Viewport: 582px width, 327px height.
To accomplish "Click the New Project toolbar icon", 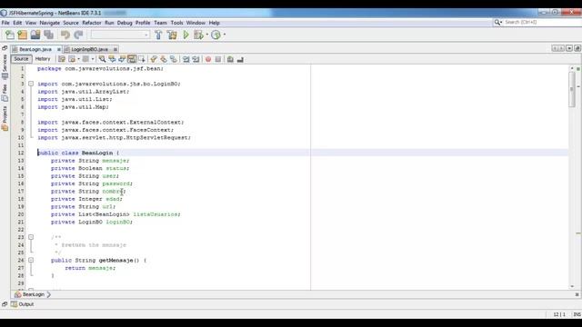I will pos(23,35).
